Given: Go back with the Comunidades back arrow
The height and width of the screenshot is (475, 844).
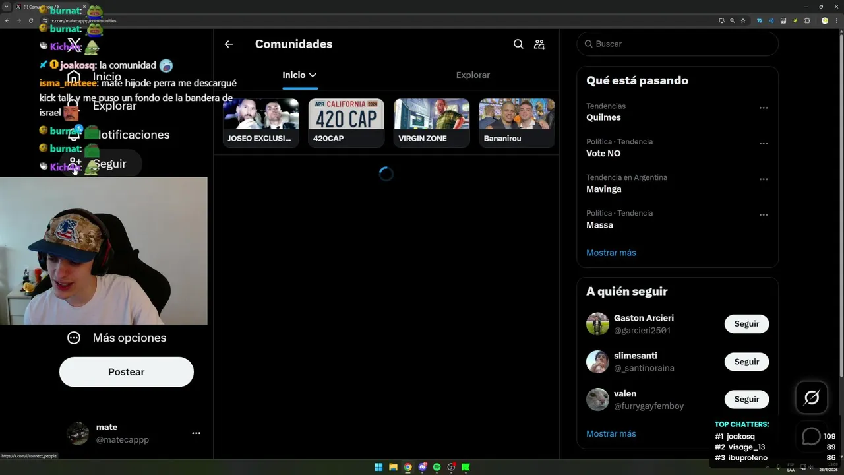Looking at the screenshot, I should (x=229, y=44).
